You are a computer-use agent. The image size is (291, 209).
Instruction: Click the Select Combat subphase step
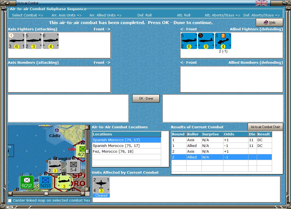[27, 15]
